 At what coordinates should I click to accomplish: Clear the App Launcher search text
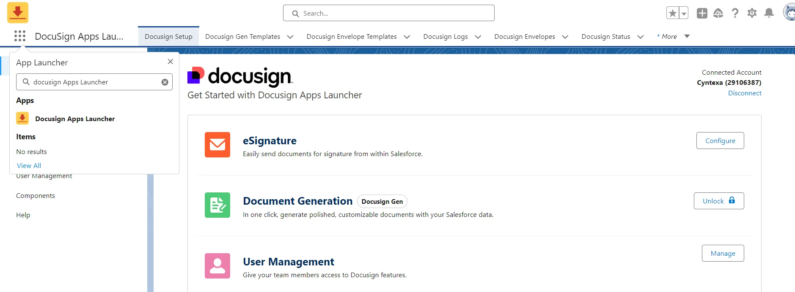(x=165, y=82)
